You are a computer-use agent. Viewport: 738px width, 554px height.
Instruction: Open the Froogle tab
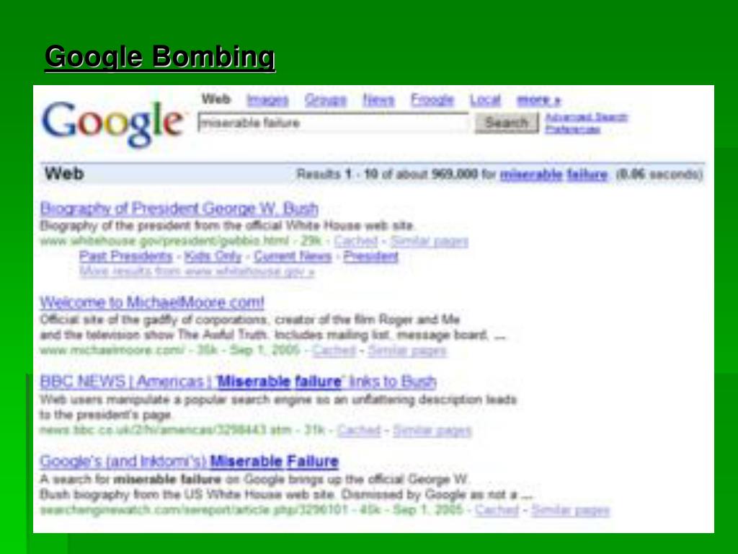(432, 100)
